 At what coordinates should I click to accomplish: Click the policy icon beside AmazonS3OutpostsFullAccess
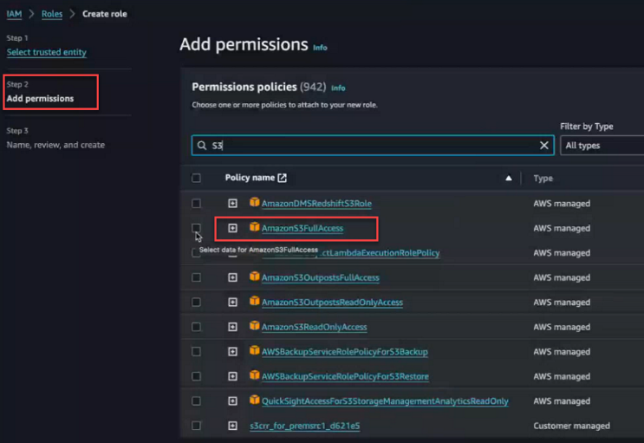255,277
